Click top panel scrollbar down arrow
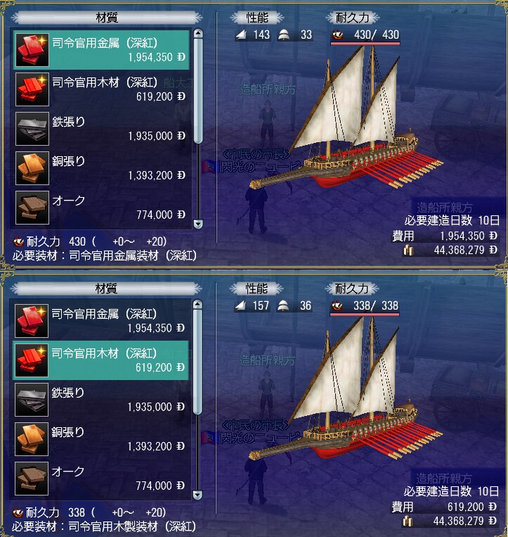Image resolution: width=508 pixels, height=537 pixels. tap(198, 224)
